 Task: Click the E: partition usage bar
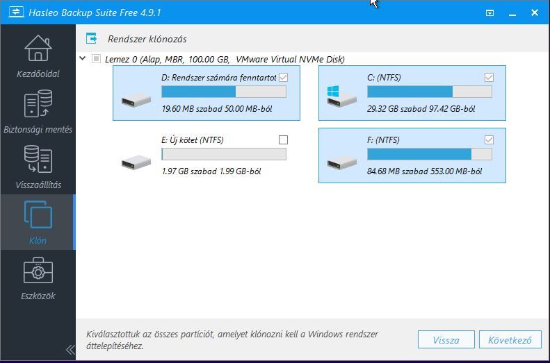tap(224, 154)
